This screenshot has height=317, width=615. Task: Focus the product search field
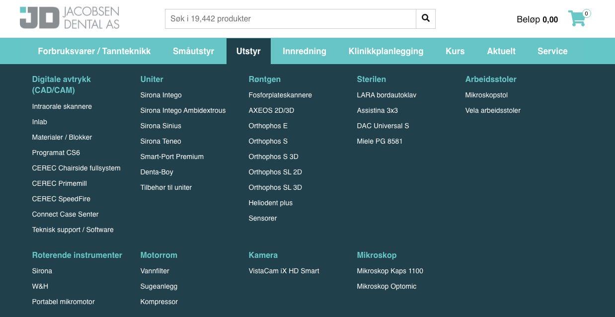(x=291, y=18)
